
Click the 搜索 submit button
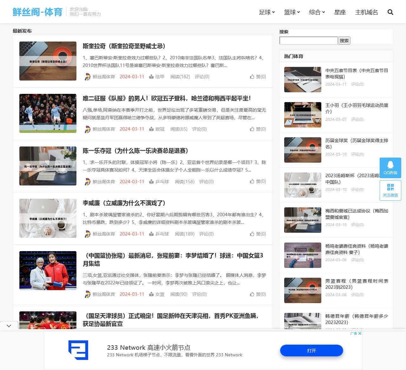344,41
